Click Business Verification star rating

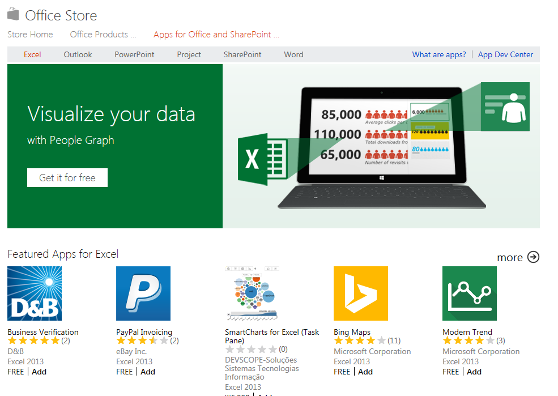(x=34, y=340)
